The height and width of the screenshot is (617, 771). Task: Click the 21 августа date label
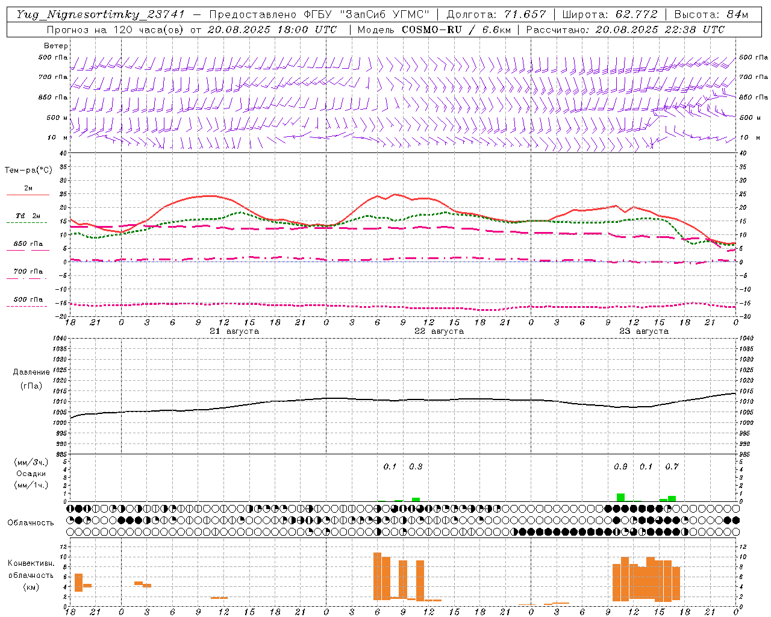[x=234, y=331]
